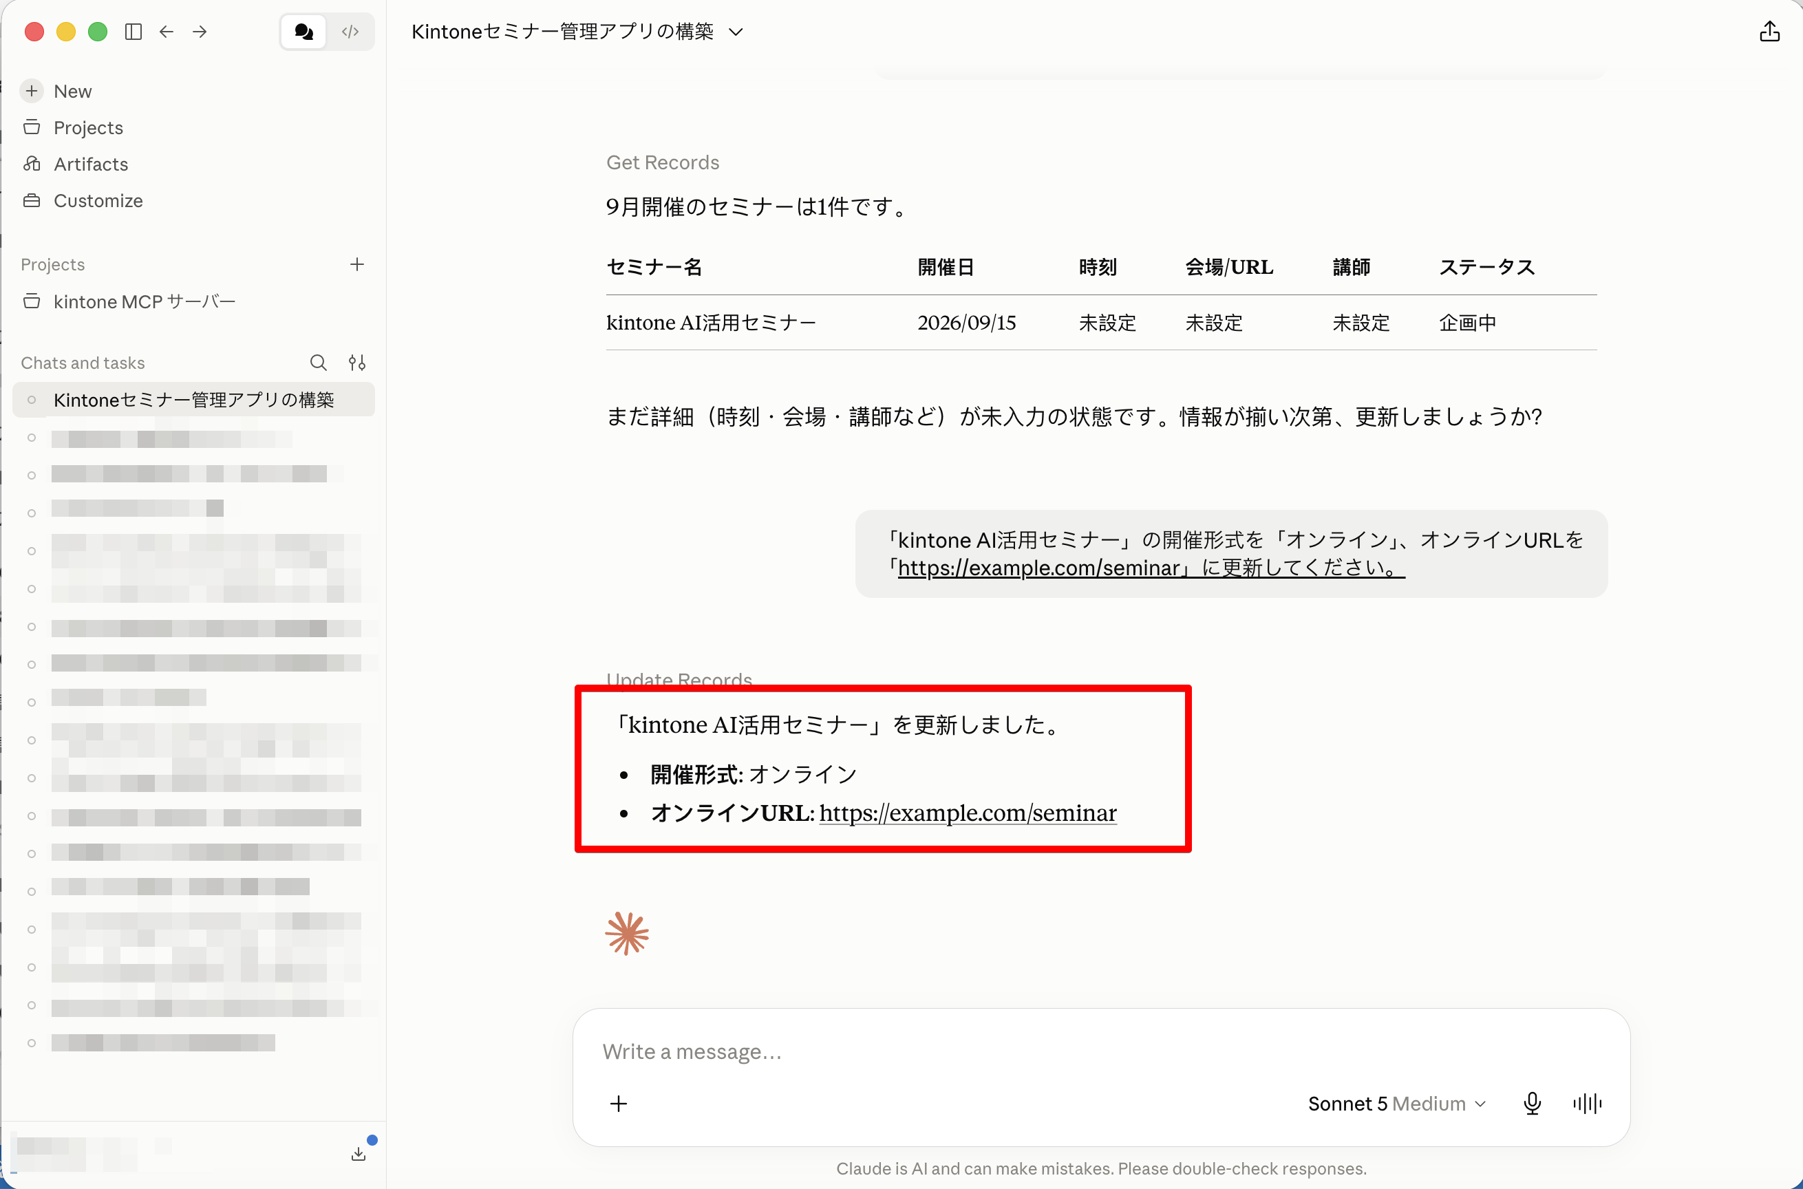Screen dimensions: 1803x1189
Task: Click the plus icon beside New
Action: point(32,91)
